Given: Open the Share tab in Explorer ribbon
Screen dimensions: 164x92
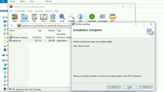Looking at the screenshot, I should [x=22, y=1].
